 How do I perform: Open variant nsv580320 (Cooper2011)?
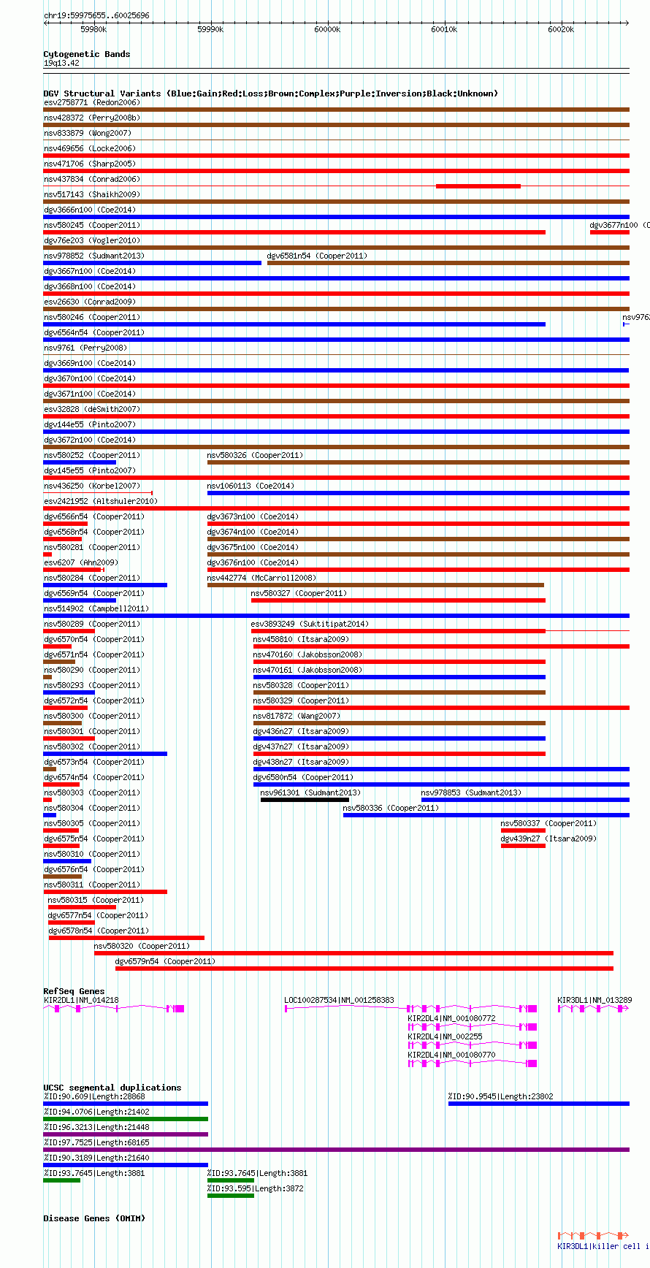tap(353, 953)
